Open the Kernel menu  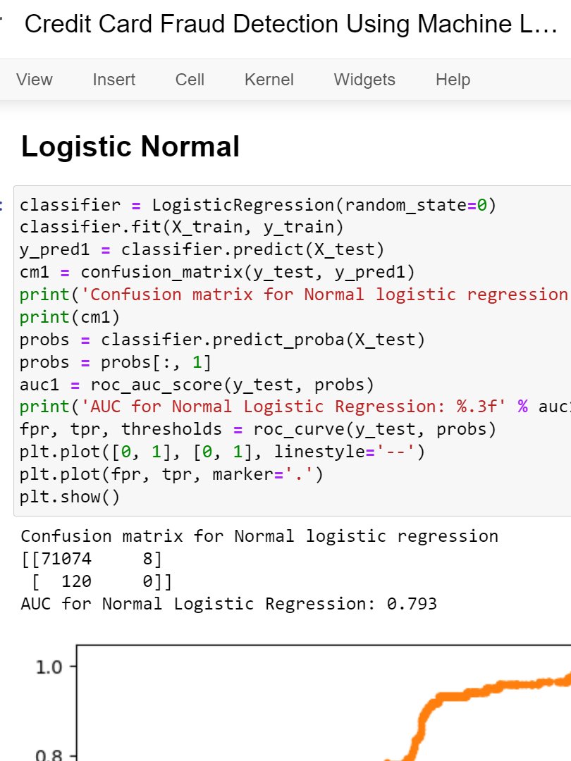tap(269, 80)
